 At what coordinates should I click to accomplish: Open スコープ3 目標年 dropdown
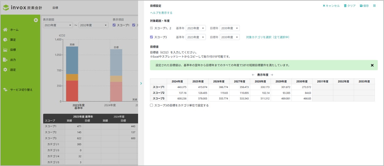(229, 37)
